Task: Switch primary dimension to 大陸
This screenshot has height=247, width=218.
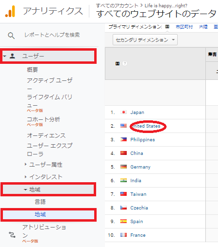Action: coord(203,27)
